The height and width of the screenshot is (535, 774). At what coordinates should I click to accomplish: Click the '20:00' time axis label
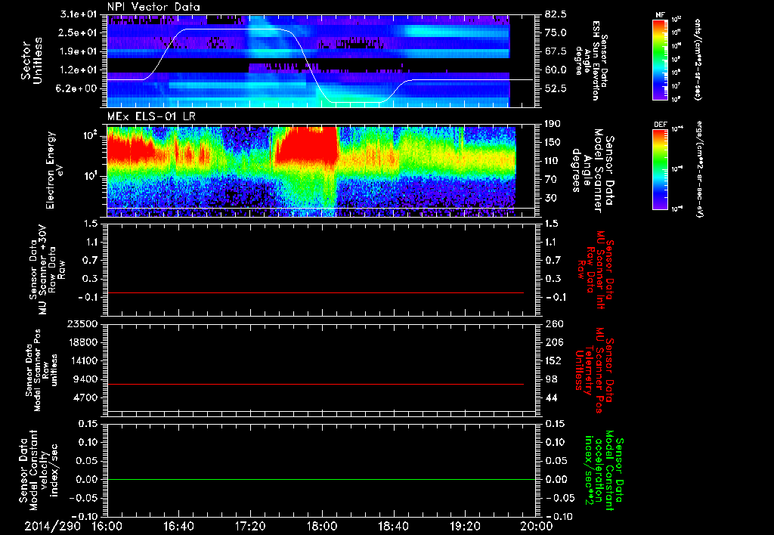coord(537,527)
